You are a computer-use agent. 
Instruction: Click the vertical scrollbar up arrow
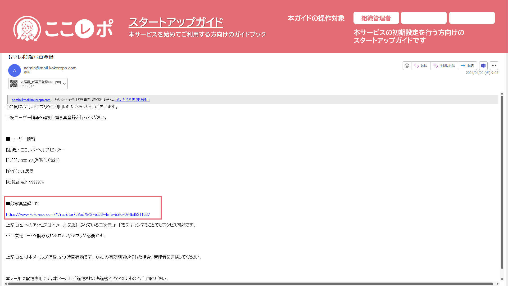502,94
